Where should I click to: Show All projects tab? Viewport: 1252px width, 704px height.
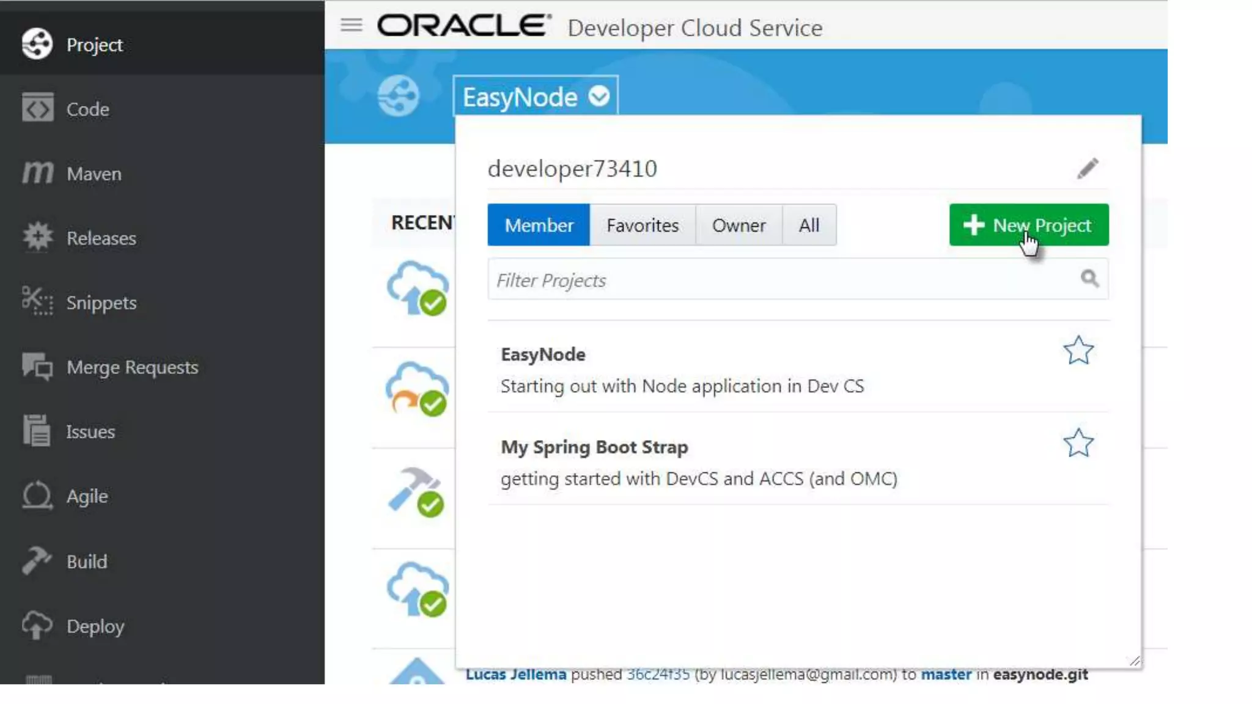[x=808, y=226]
